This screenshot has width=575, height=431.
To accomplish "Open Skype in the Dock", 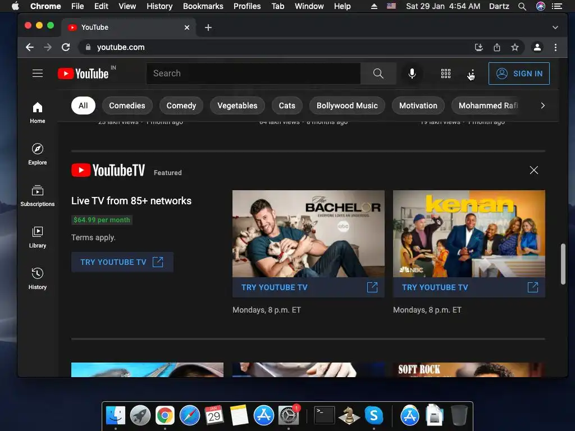I will pos(373,416).
